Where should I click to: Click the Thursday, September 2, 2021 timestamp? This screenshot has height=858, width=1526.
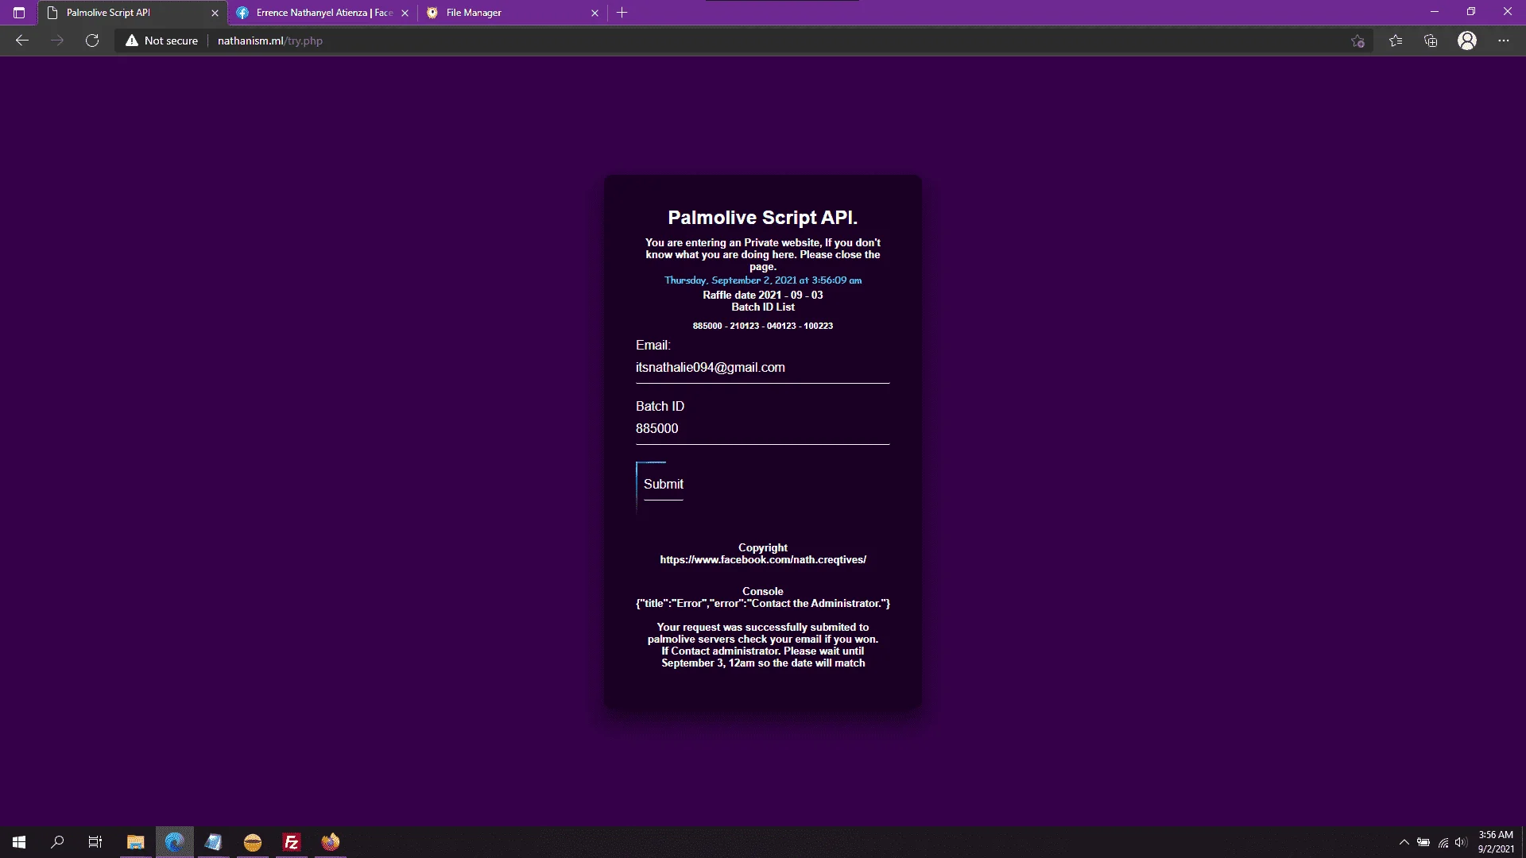point(763,280)
